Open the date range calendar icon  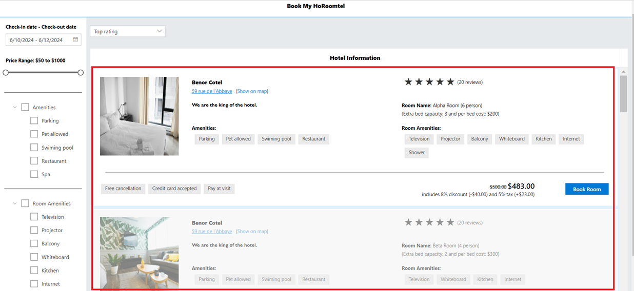(75, 39)
